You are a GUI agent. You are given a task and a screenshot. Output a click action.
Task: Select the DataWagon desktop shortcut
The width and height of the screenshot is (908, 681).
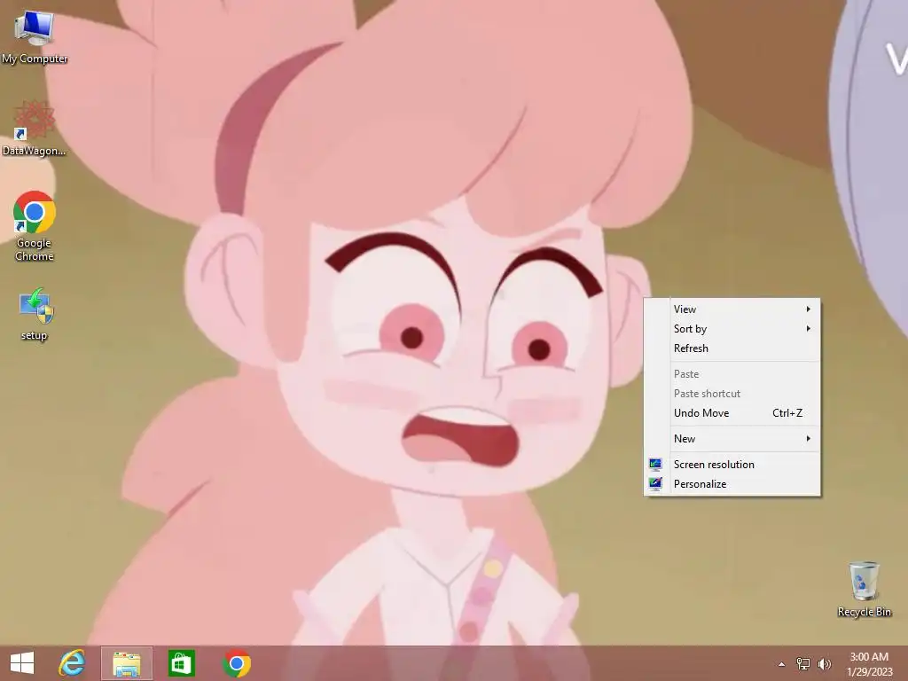tap(35, 129)
